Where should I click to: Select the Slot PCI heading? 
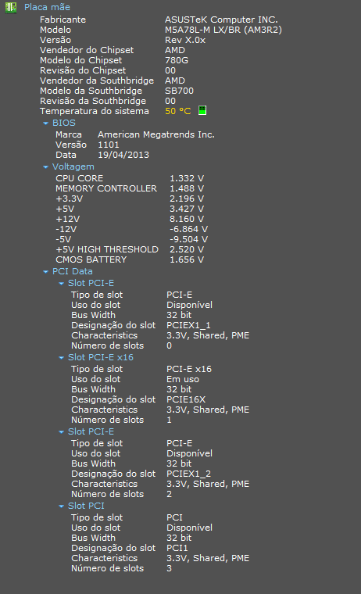pyautogui.click(x=86, y=506)
